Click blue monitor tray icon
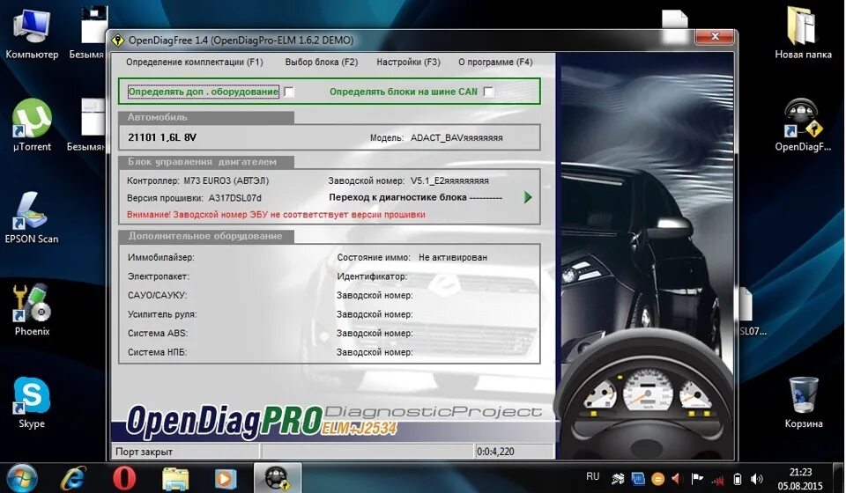846x493 pixels. click(x=638, y=478)
